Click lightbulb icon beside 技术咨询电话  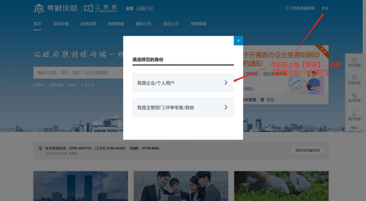click(40, 148)
